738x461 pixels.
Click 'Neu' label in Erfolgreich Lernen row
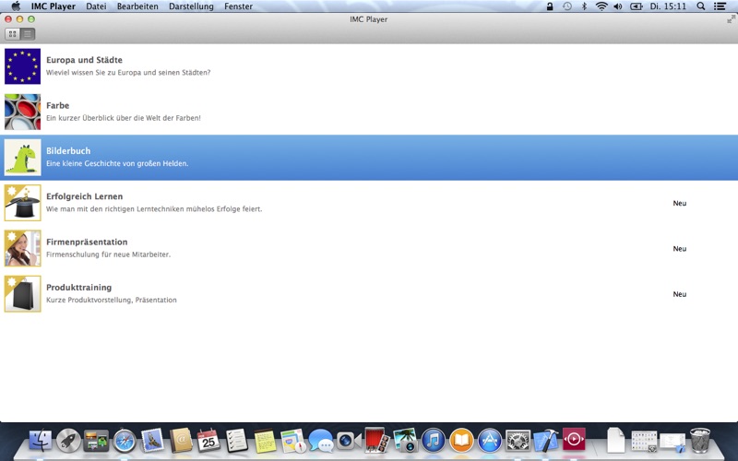(x=680, y=203)
